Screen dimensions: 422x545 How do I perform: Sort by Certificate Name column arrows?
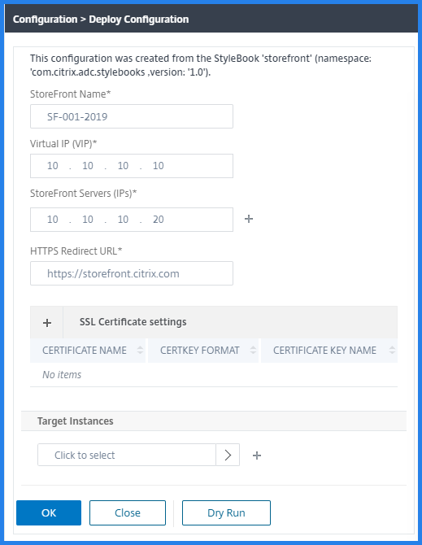[140, 350]
